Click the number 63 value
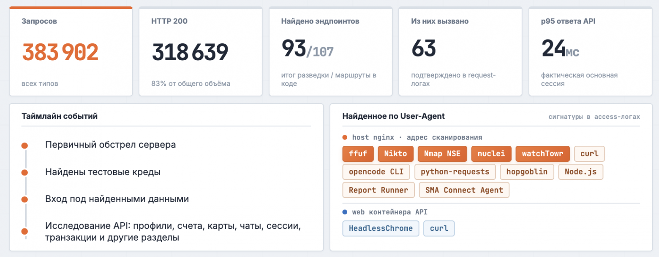The height and width of the screenshot is (257, 659). pyautogui.click(x=424, y=48)
